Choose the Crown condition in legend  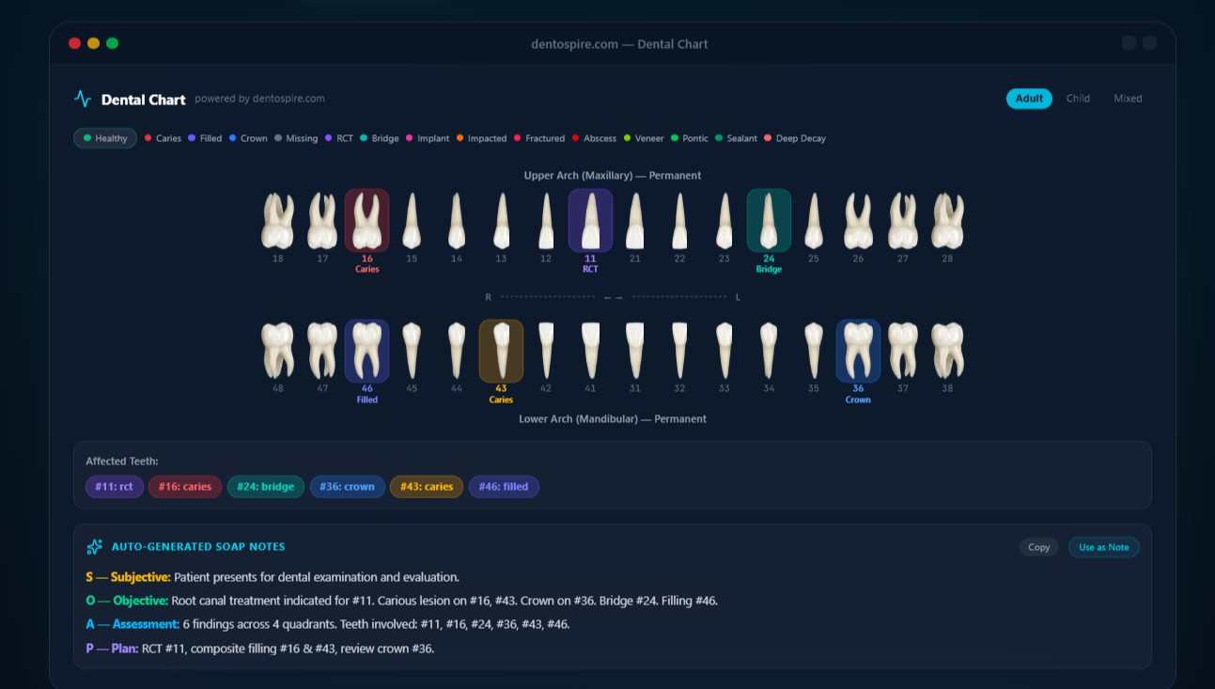pyautogui.click(x=248, y=138)
